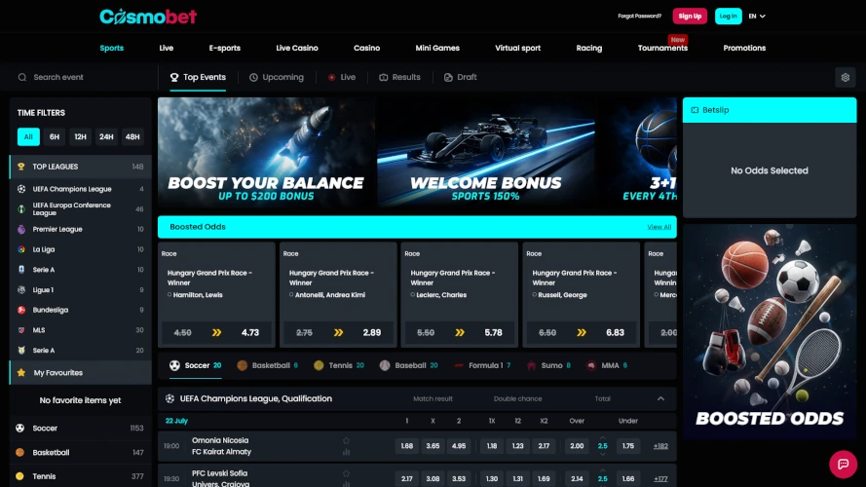
Task: Select the Basketball sport tab
Action: coord(267,365)
